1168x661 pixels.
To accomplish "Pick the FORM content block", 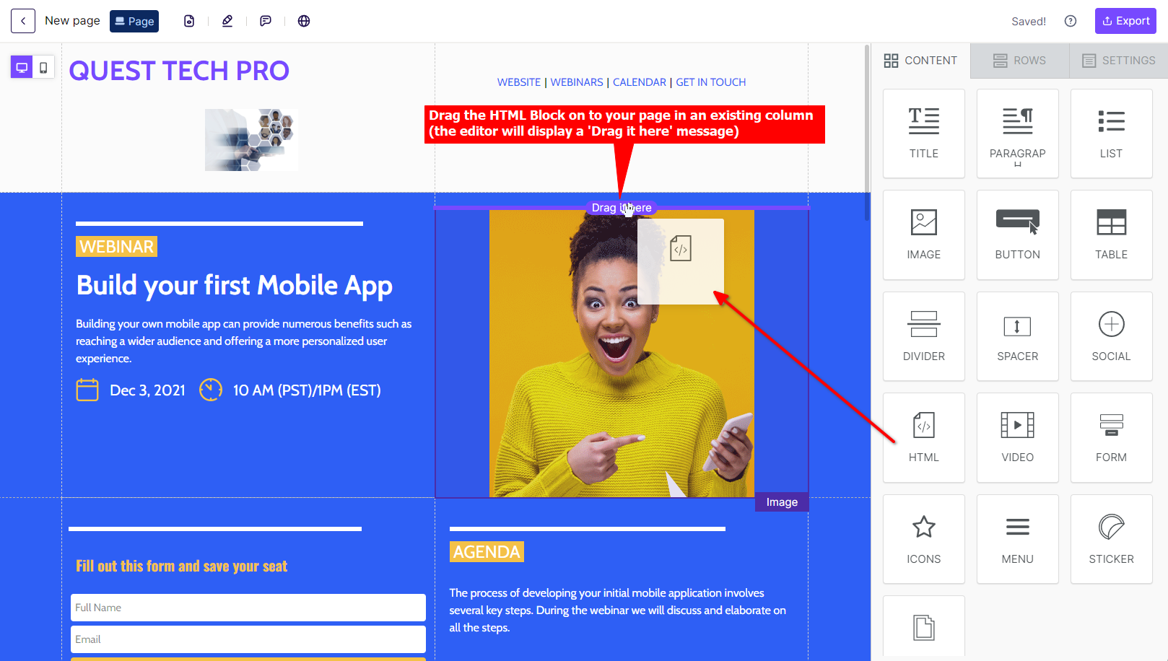I will pyautogui.click(x=1111, y=437).
